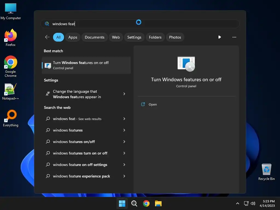
Task: Select 'windows feature on off settings' suggestion
Action: coord(86,164)
